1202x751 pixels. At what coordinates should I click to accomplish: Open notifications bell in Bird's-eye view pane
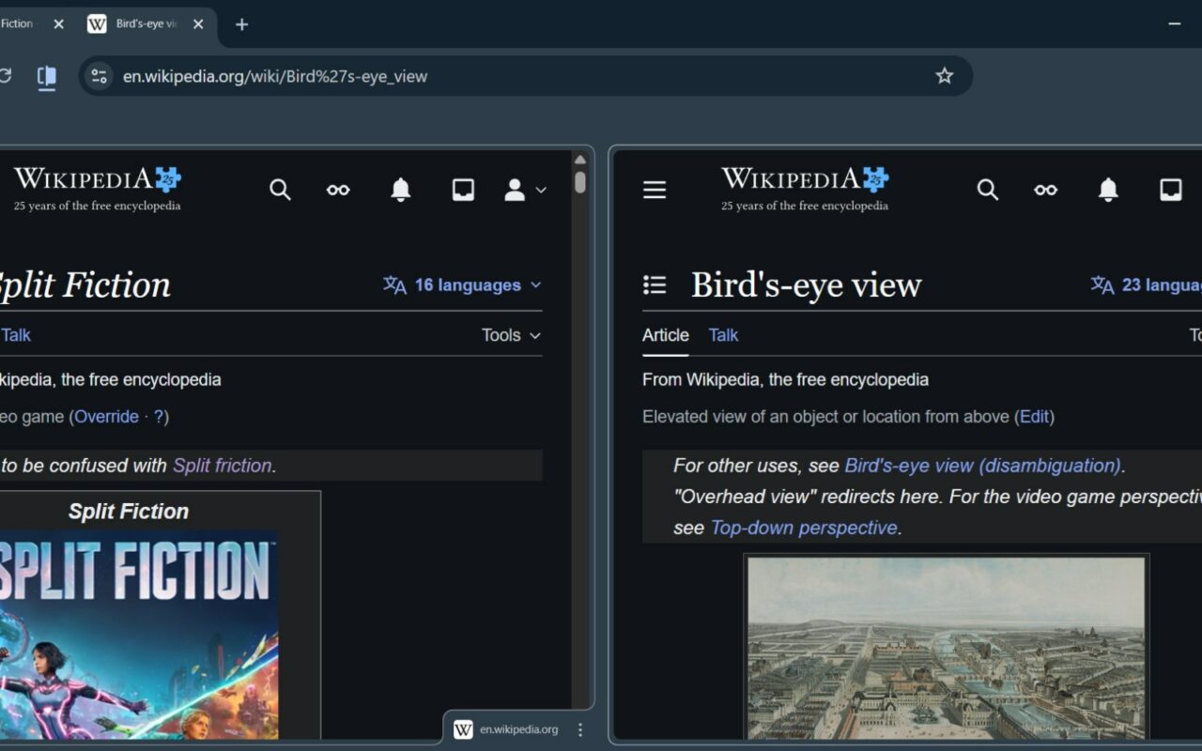click(x=1108, y=190)
